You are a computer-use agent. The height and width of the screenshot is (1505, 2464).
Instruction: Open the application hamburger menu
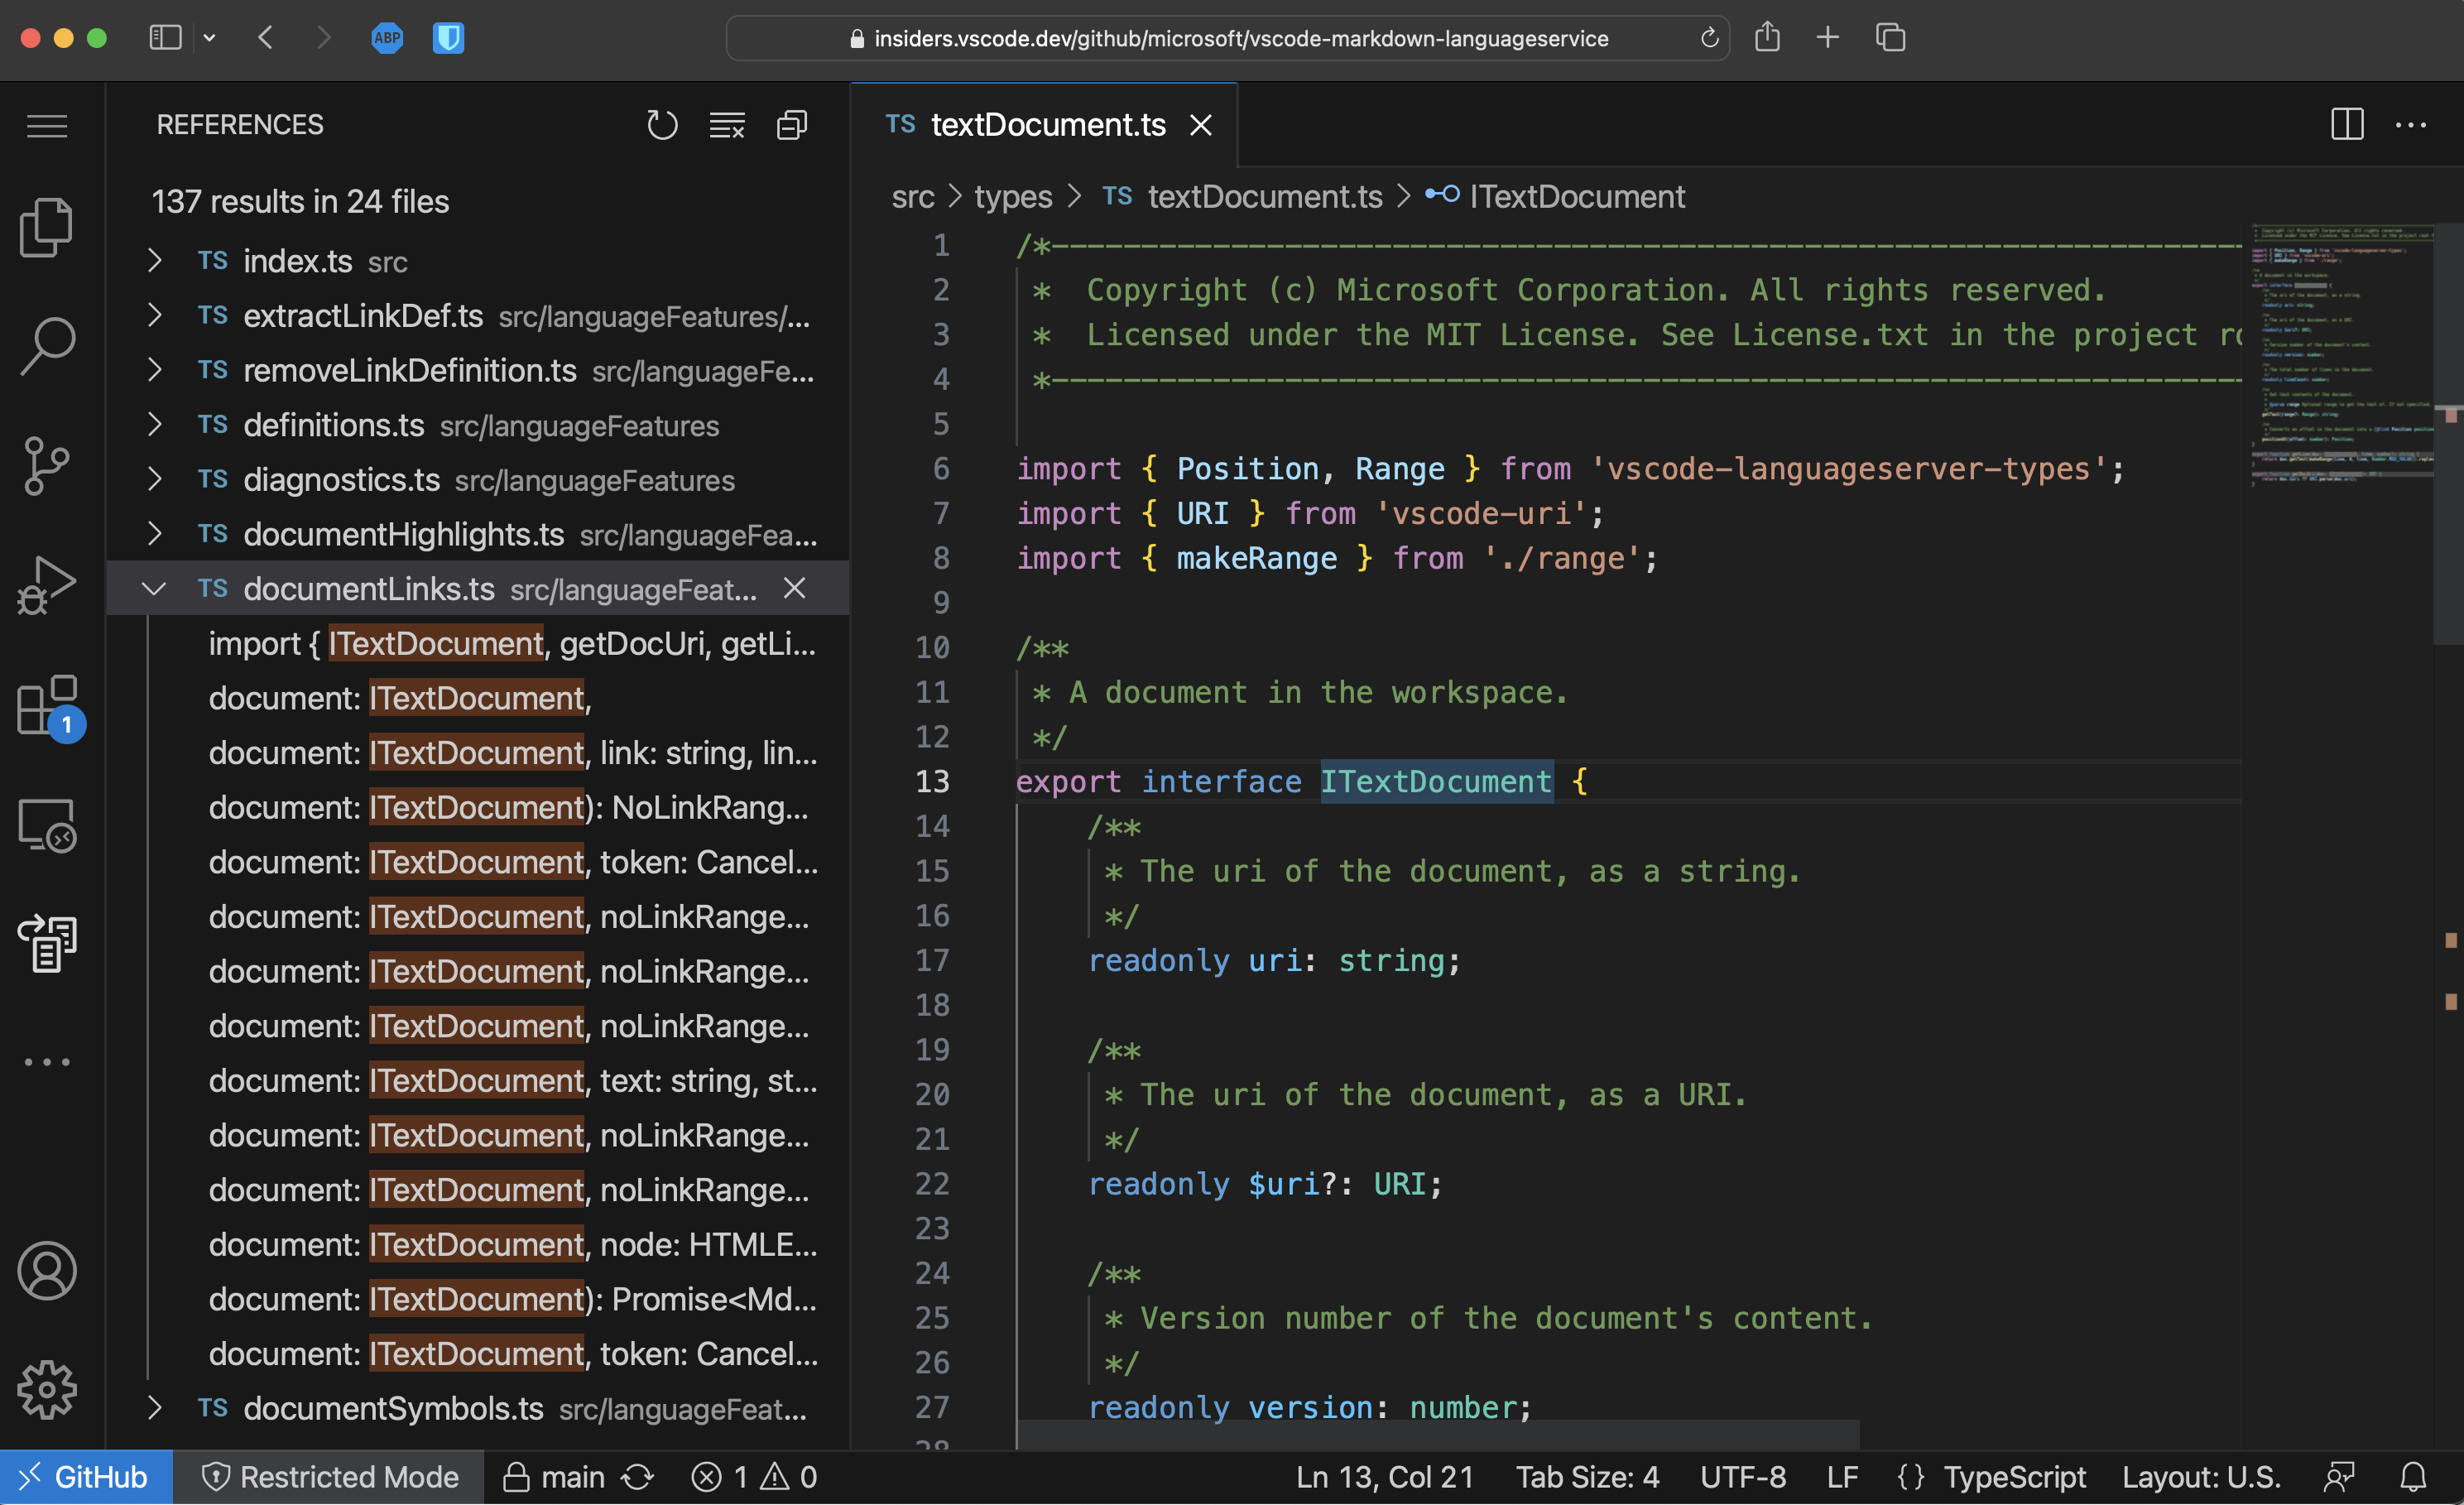(x=46, y=125)
